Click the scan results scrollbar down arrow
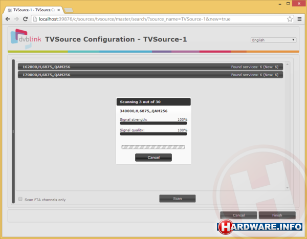 [x=288, y=188]
